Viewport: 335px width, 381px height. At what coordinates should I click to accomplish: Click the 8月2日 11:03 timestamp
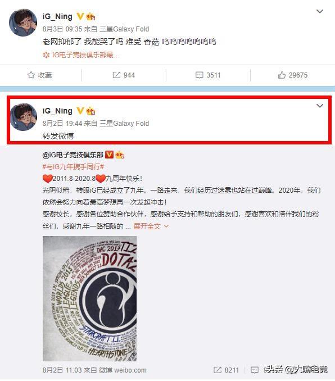(x=62, y=370)
